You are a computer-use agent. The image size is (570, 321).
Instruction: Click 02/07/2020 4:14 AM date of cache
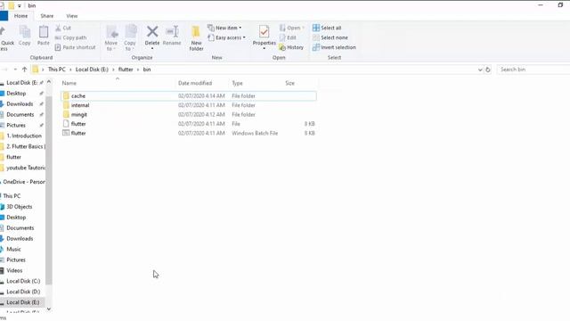pyautogui.click(x=201, y=95)
